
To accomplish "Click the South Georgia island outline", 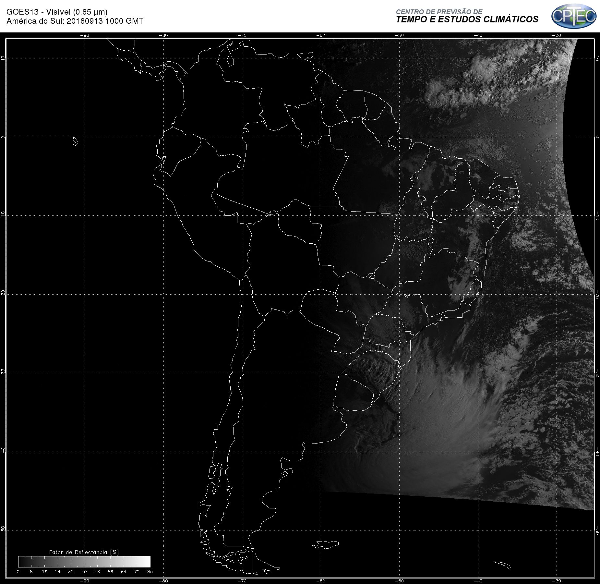I will tap(502, 565).
